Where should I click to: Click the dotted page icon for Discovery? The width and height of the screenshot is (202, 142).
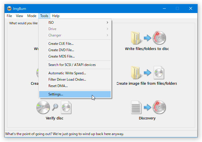(136, 107)
